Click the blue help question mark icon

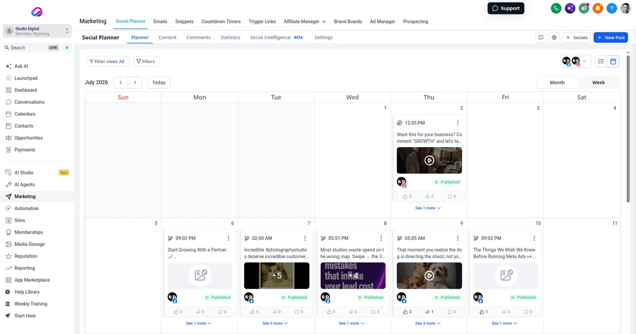tap(612, 8)
